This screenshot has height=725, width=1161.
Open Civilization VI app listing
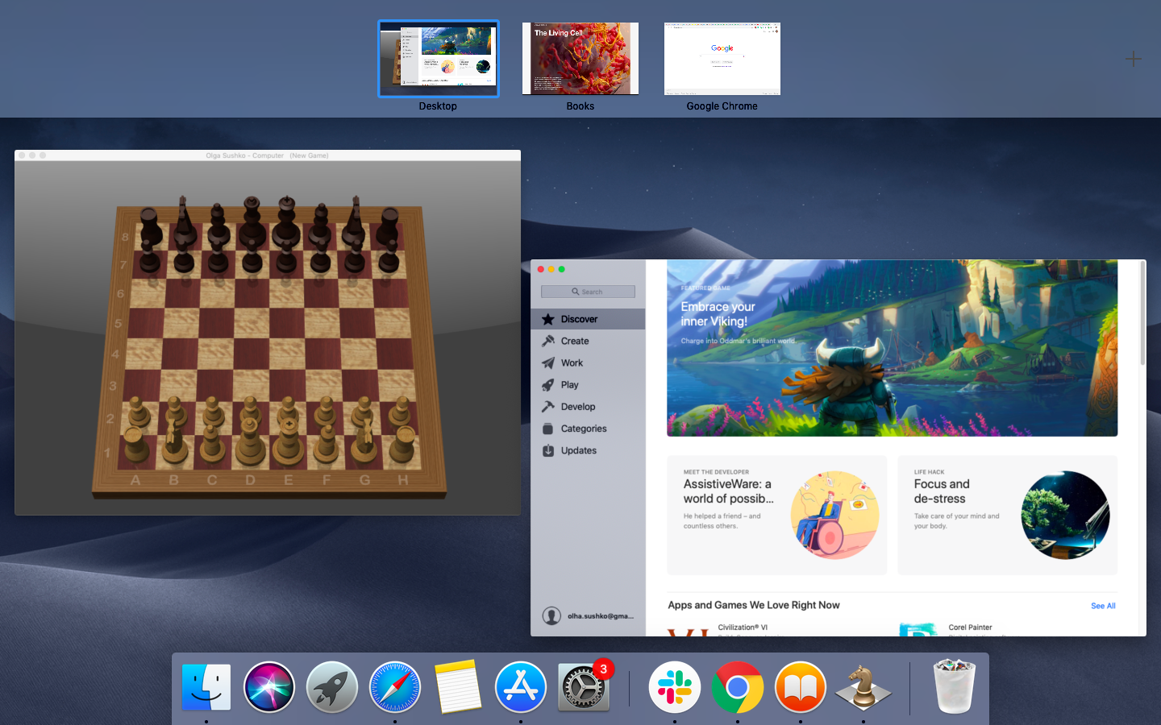pyautogui.click(x=743, y=628)
